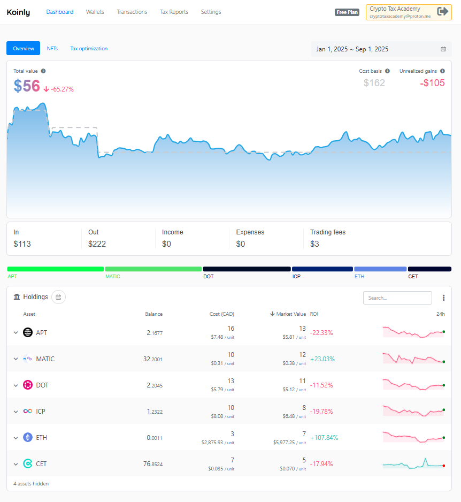Screen dimensions: 461x502
Task: Open Crypto Tax Academy account box
Action: click(409, 12)
